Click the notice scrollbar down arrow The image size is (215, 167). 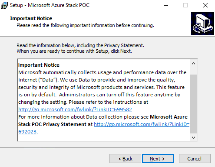point(193,137)
